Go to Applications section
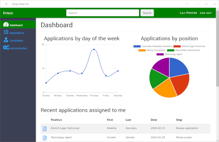This screenshot has height=142, width=219. tap(17, 33)
